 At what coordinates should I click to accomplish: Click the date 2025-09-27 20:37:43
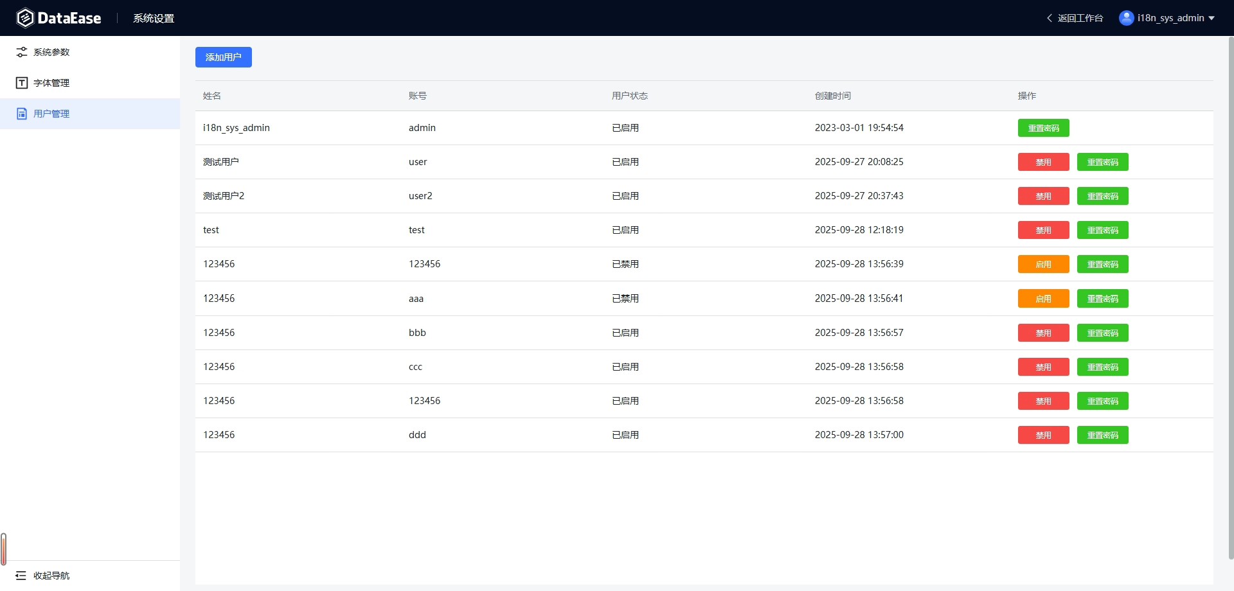coord(859,196)
